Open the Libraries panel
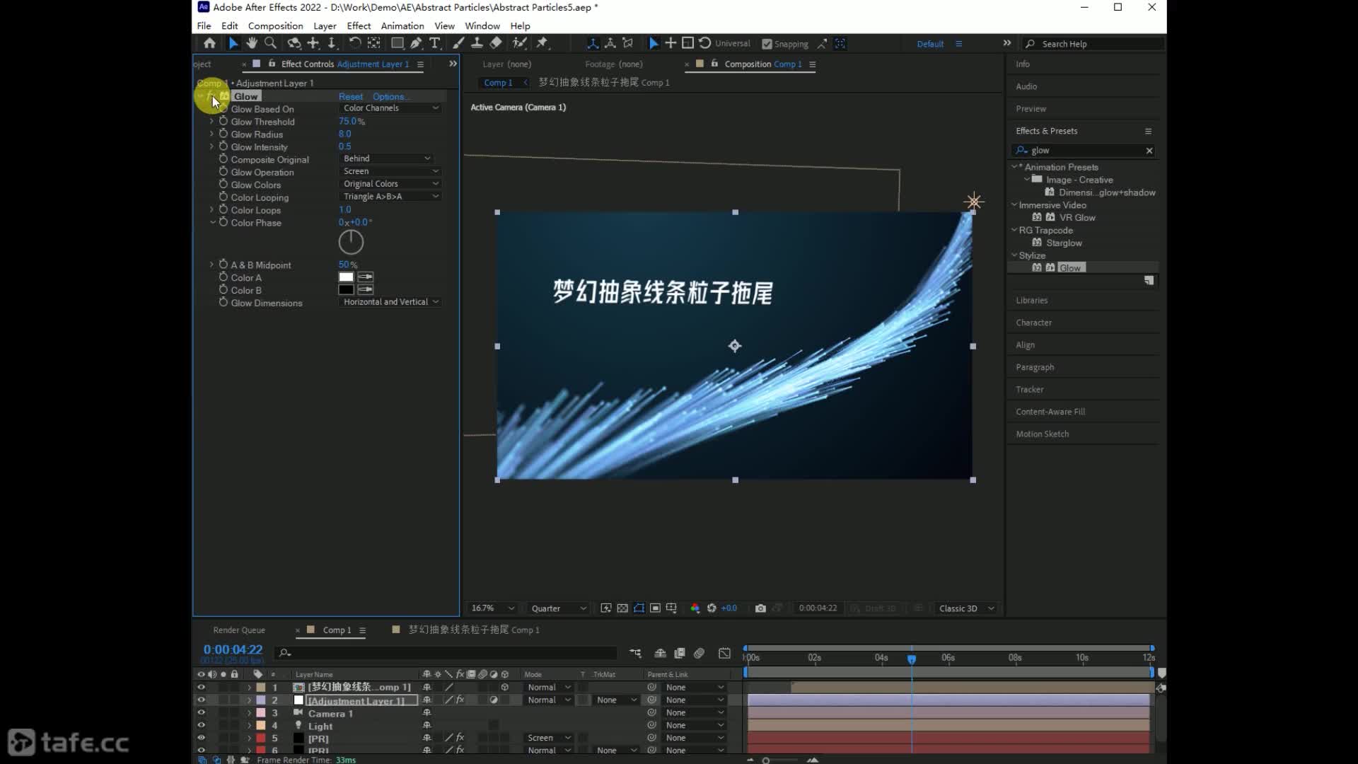1358x764 pixels. pyautogui.click(x=1031, y=300)
